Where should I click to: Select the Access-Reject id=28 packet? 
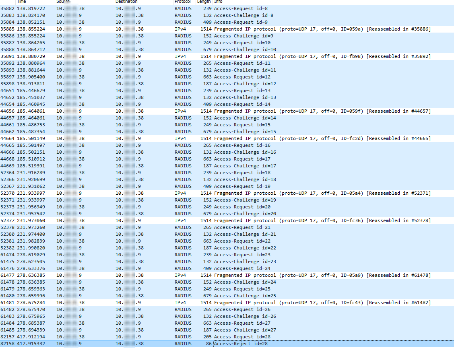click(x=161, y=344)
